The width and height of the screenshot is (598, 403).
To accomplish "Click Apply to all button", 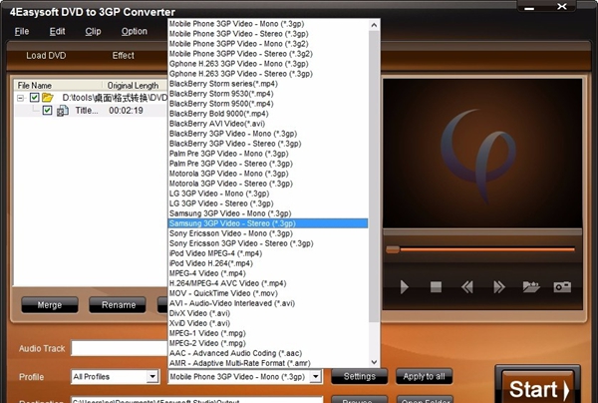I will point(425,377).
